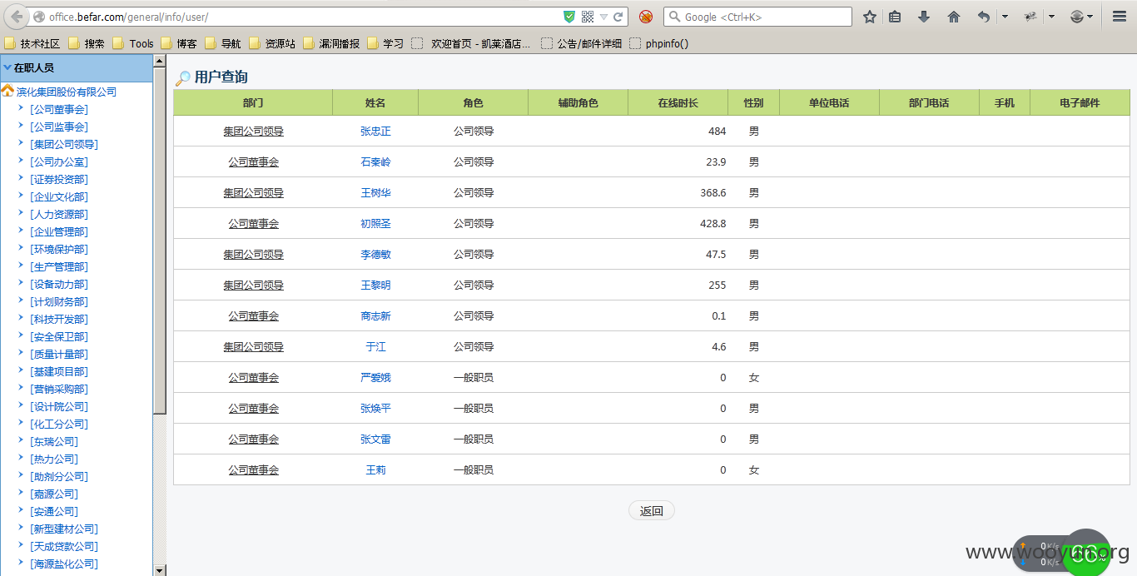Open address bar history dropdown arrow

tap(603, 17)
